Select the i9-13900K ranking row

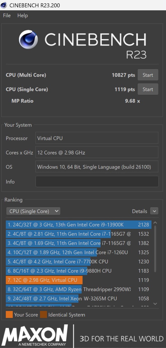(x=78, y=225)
